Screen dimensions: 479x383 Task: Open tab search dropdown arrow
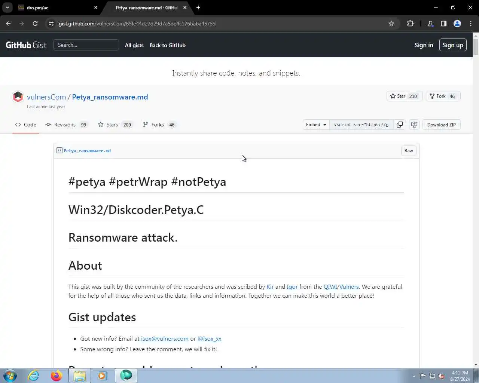(x=7, y=7)
